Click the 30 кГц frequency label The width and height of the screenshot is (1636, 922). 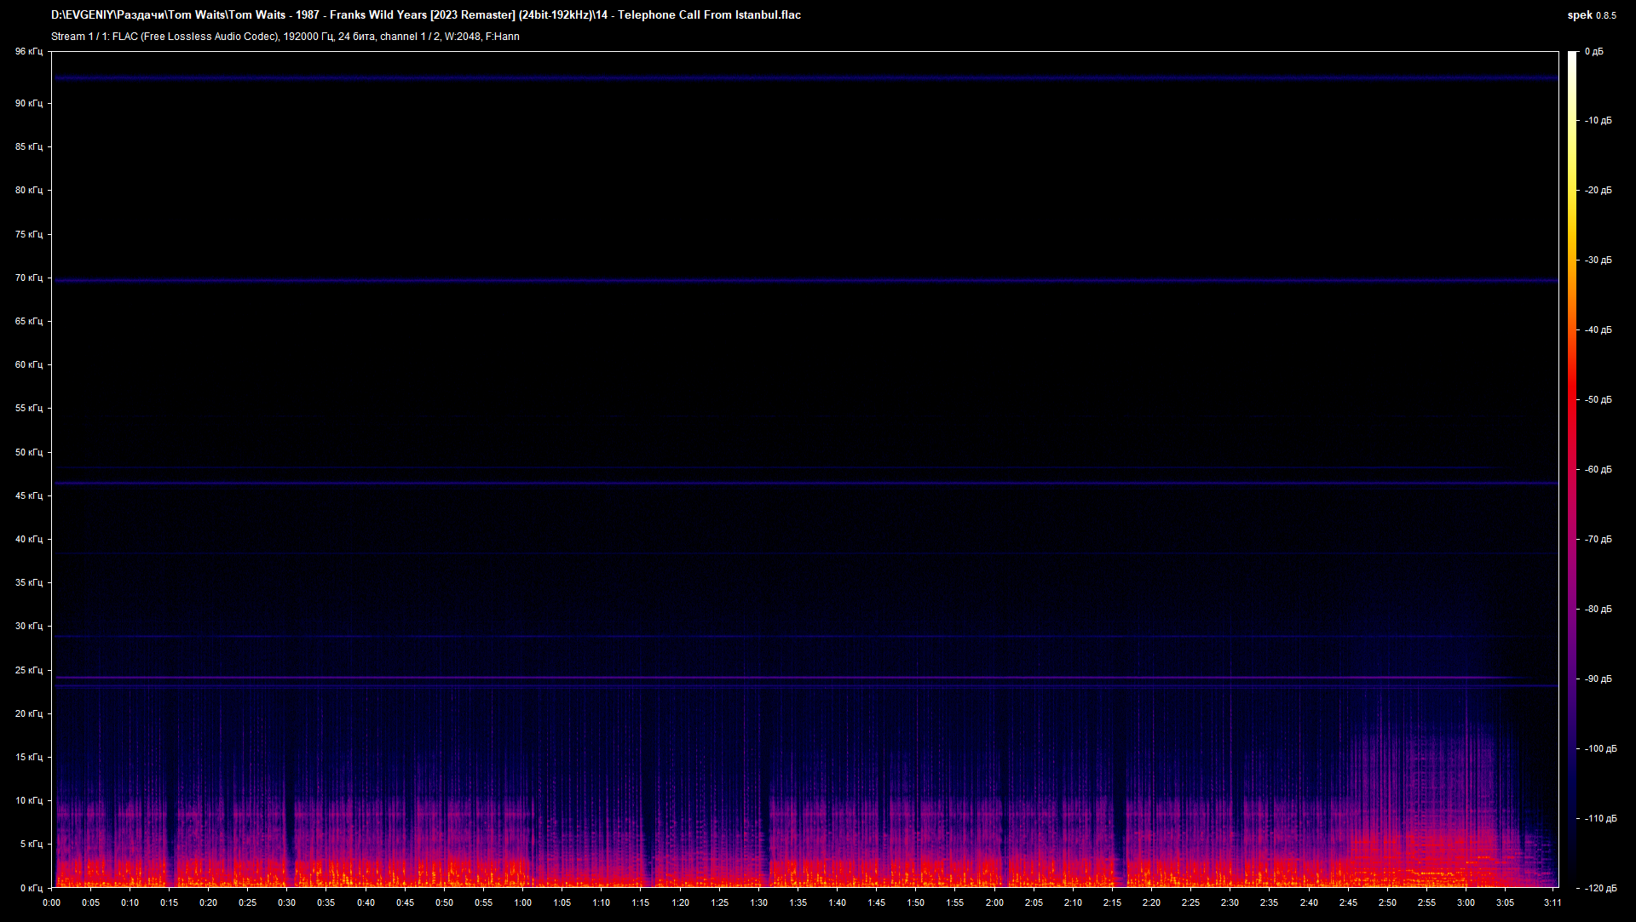tap(29, 626)
